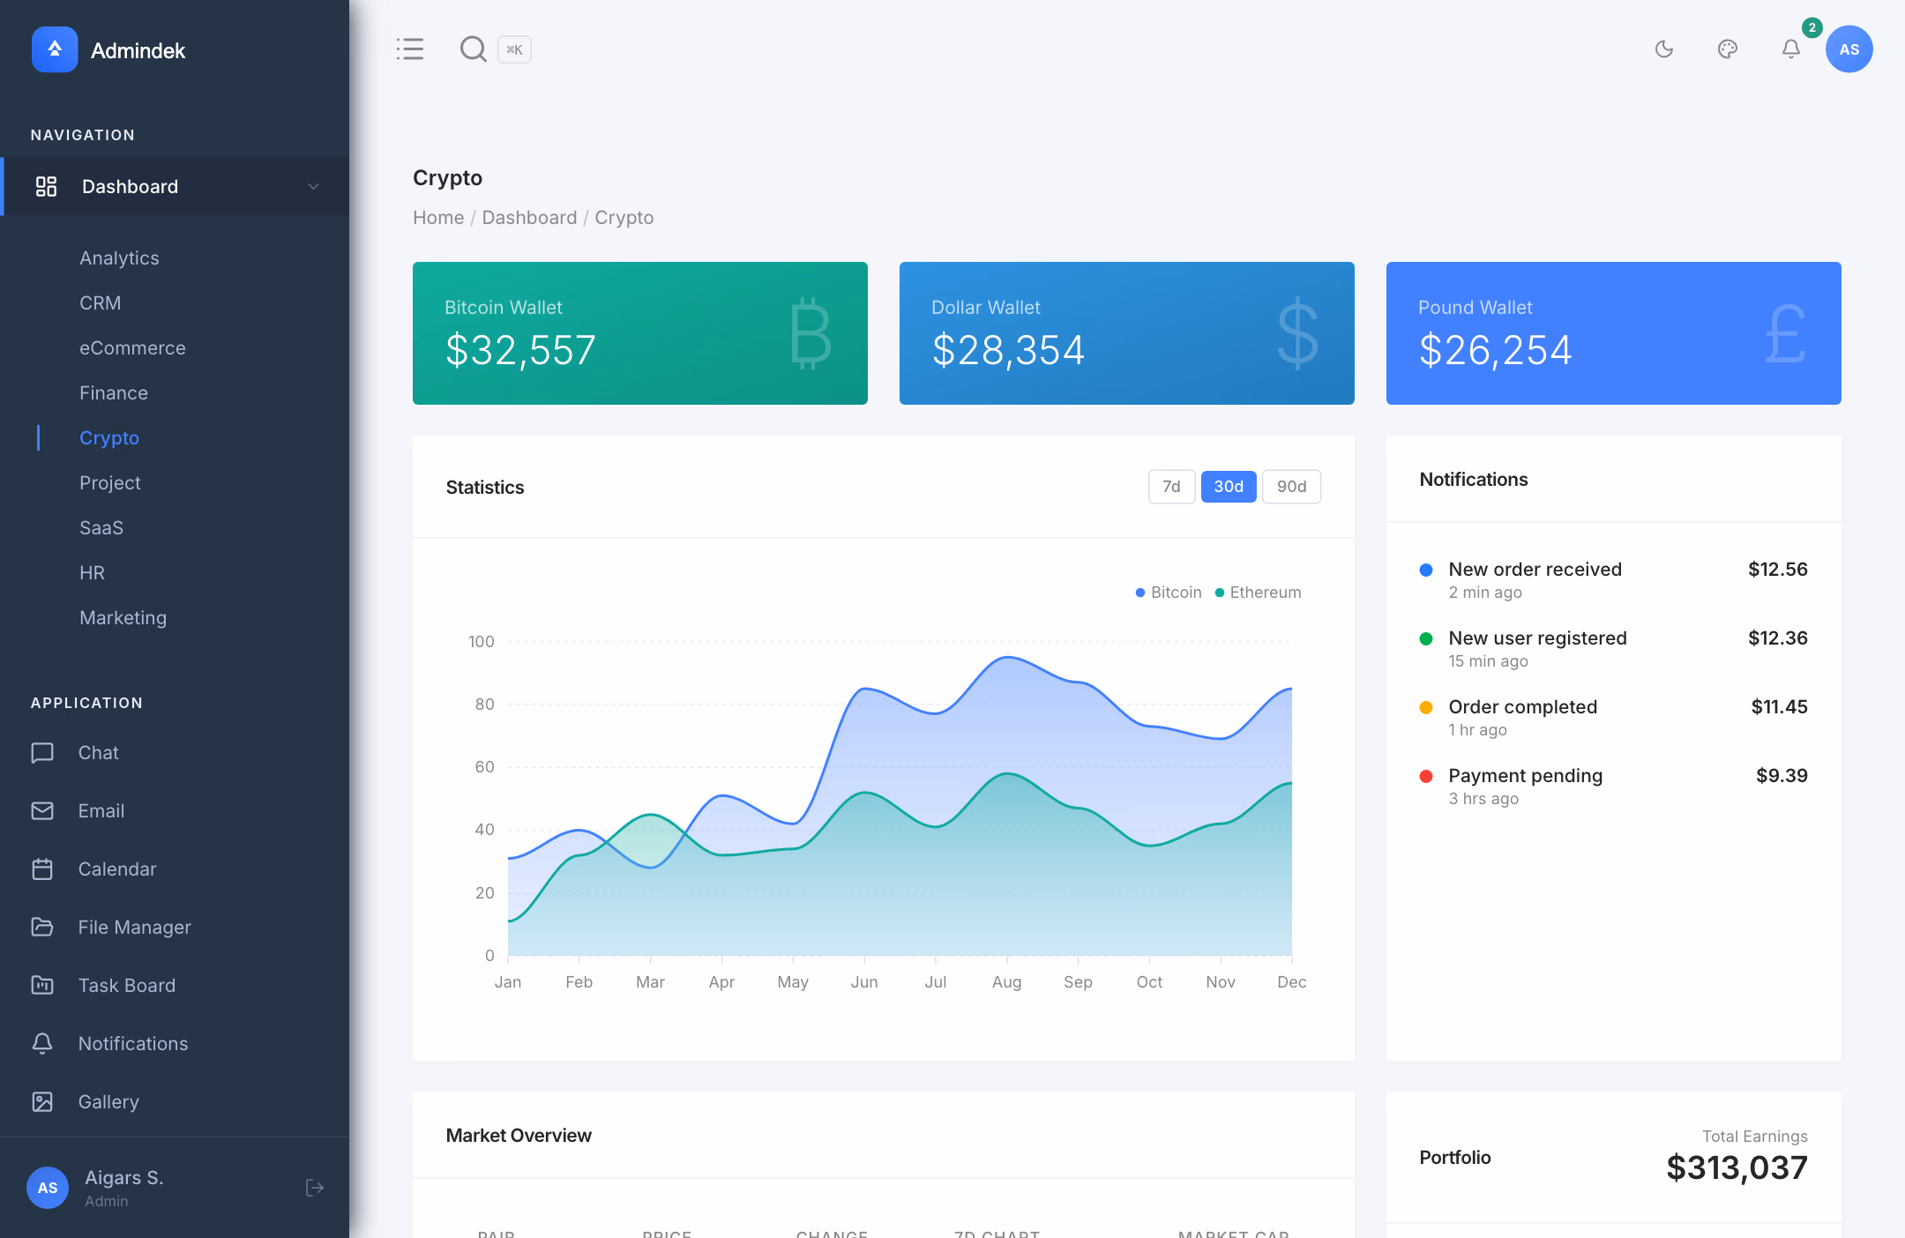The height and width of the screenshot is (1238, 1905).
Task: Select the 90d range pill
Action: point(1291,486)
